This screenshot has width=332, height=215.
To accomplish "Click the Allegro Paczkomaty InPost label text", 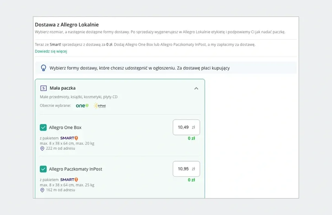I will (75, 169).
